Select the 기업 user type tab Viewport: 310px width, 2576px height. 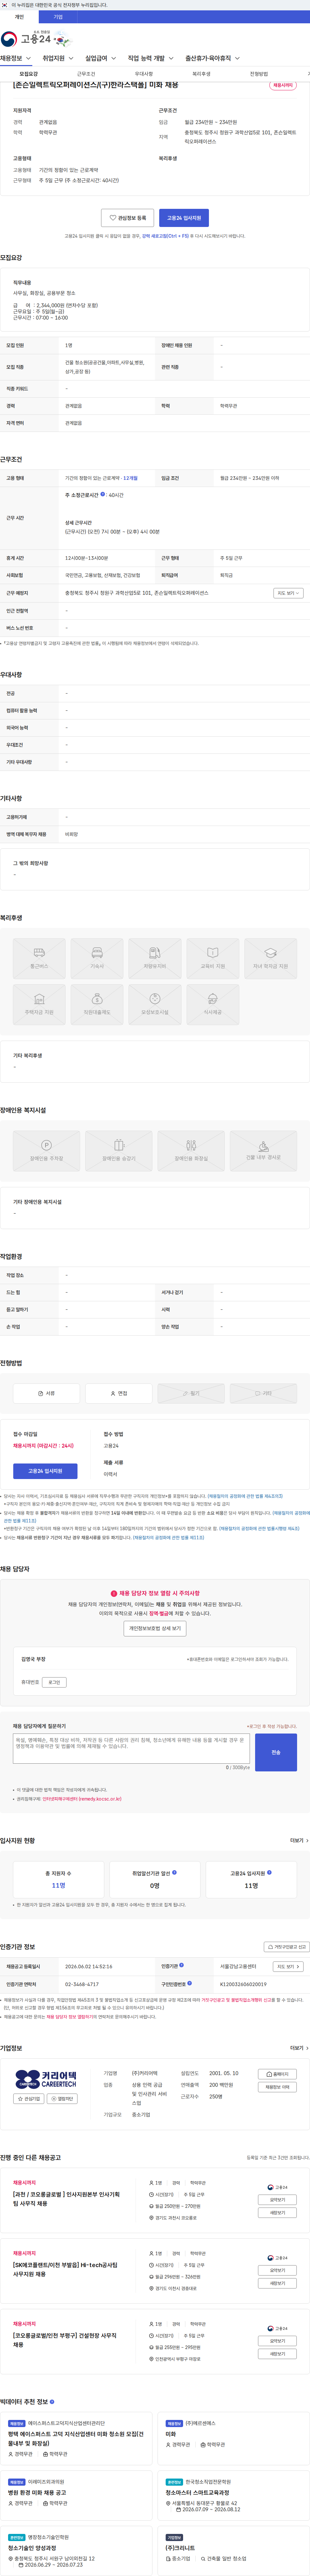[x=58, y=17]
